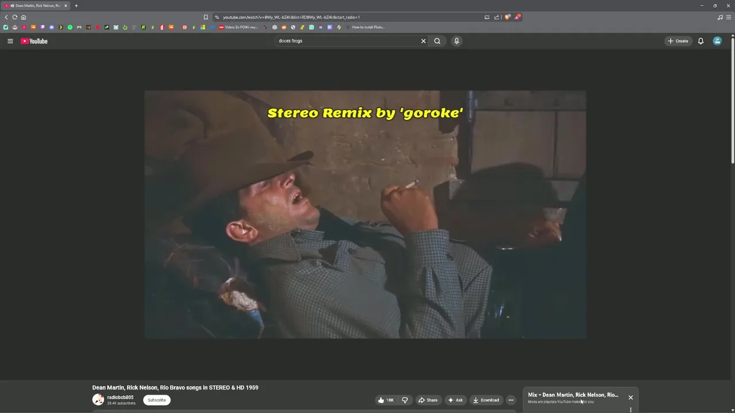Click the browser address bar URL

291,17
